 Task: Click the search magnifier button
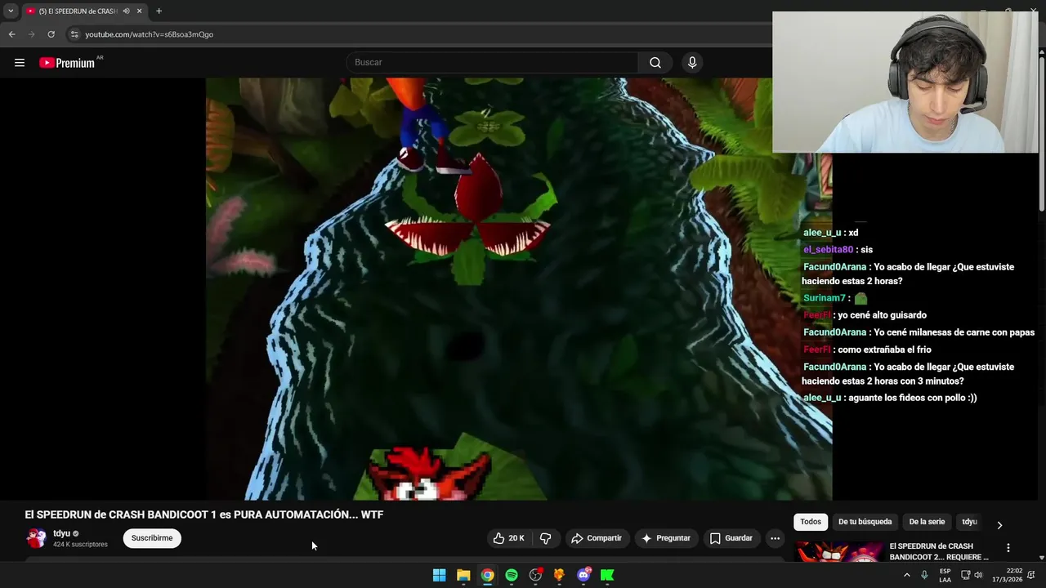[655, 63]
